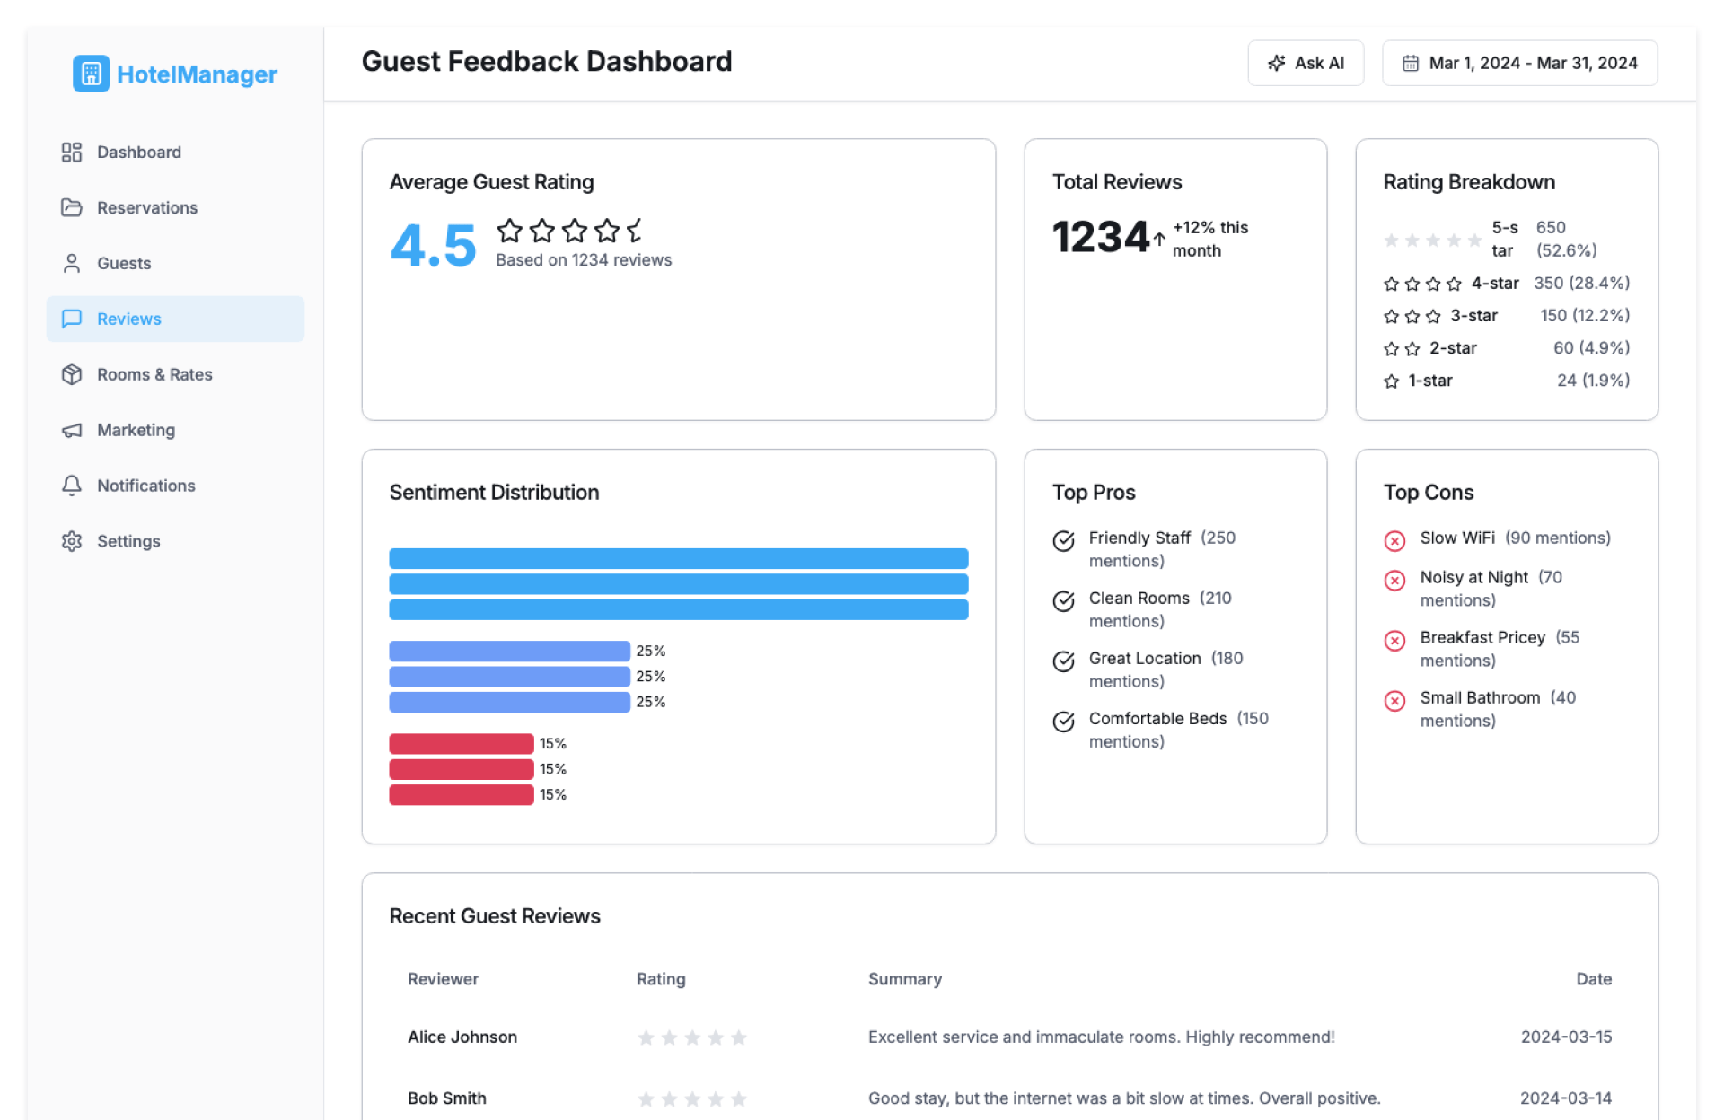Select Alice Johnson's review row
This screenshot has height=1120, width=1724.
(x=1009, y=1037)
